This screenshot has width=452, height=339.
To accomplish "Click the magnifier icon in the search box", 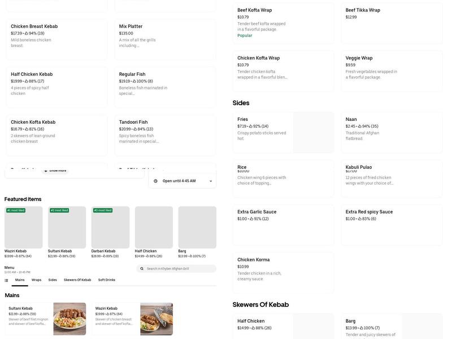I will click(x=142, y=269).
